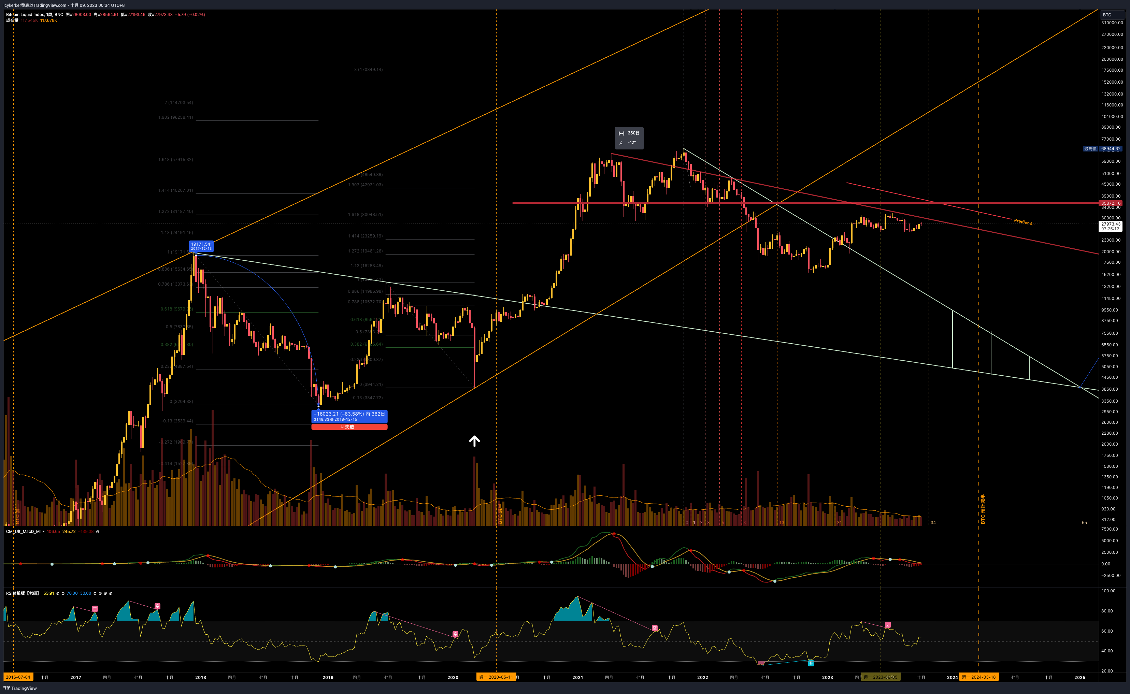
Task: Open the RSI divergence indicator legend
Action: [x=23, y=593]
